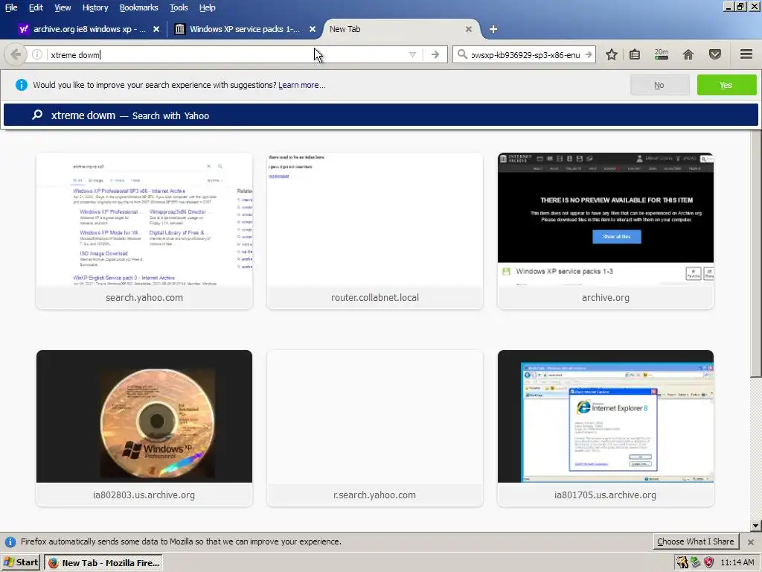Open the Tools menu
Image resolution: width=762 pixels, height=572 pixels.
tap(179, 7)
